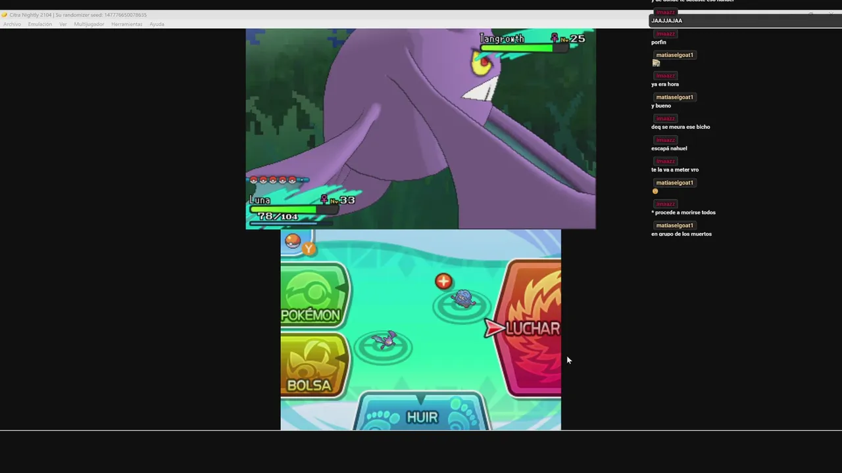
Task: Click the 'y bueno' chat message
Action: point(661,106)
